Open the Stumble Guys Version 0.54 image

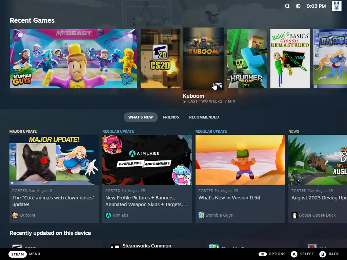pos(240,160)
